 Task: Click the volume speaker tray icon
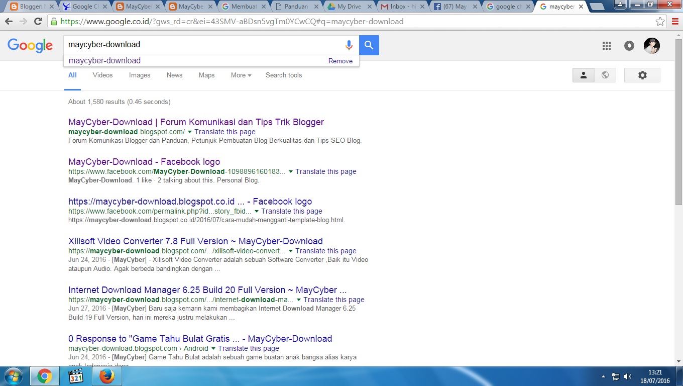point(628,376)
